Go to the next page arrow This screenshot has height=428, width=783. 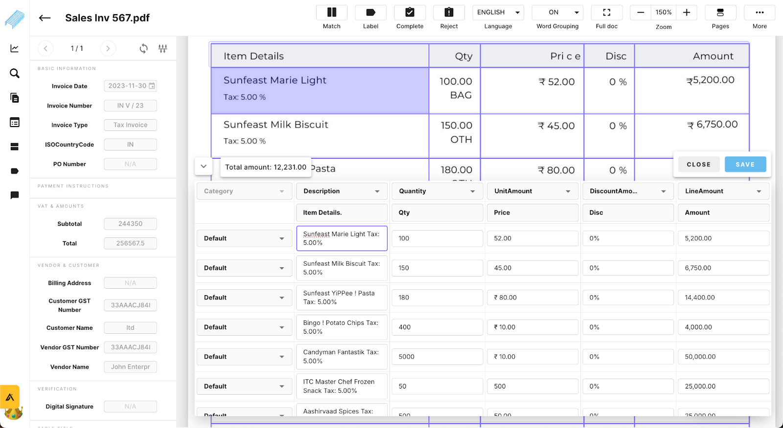(x=108, y=48)
